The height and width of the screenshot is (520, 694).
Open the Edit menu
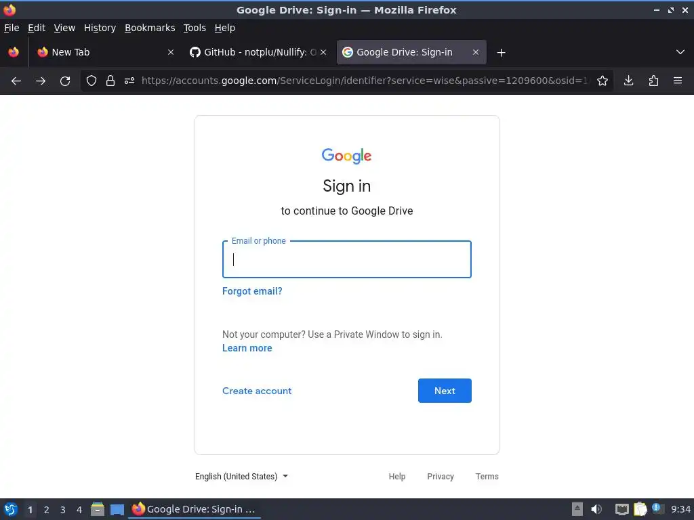click(37, 28)
